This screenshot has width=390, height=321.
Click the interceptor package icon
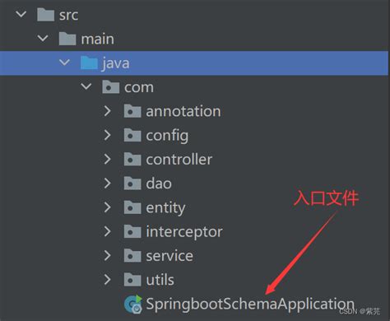pyautogui.click(x=132, y=231)
